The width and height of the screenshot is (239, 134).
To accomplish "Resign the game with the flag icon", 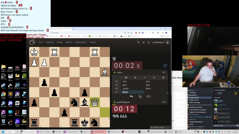I will coord(148,97).
